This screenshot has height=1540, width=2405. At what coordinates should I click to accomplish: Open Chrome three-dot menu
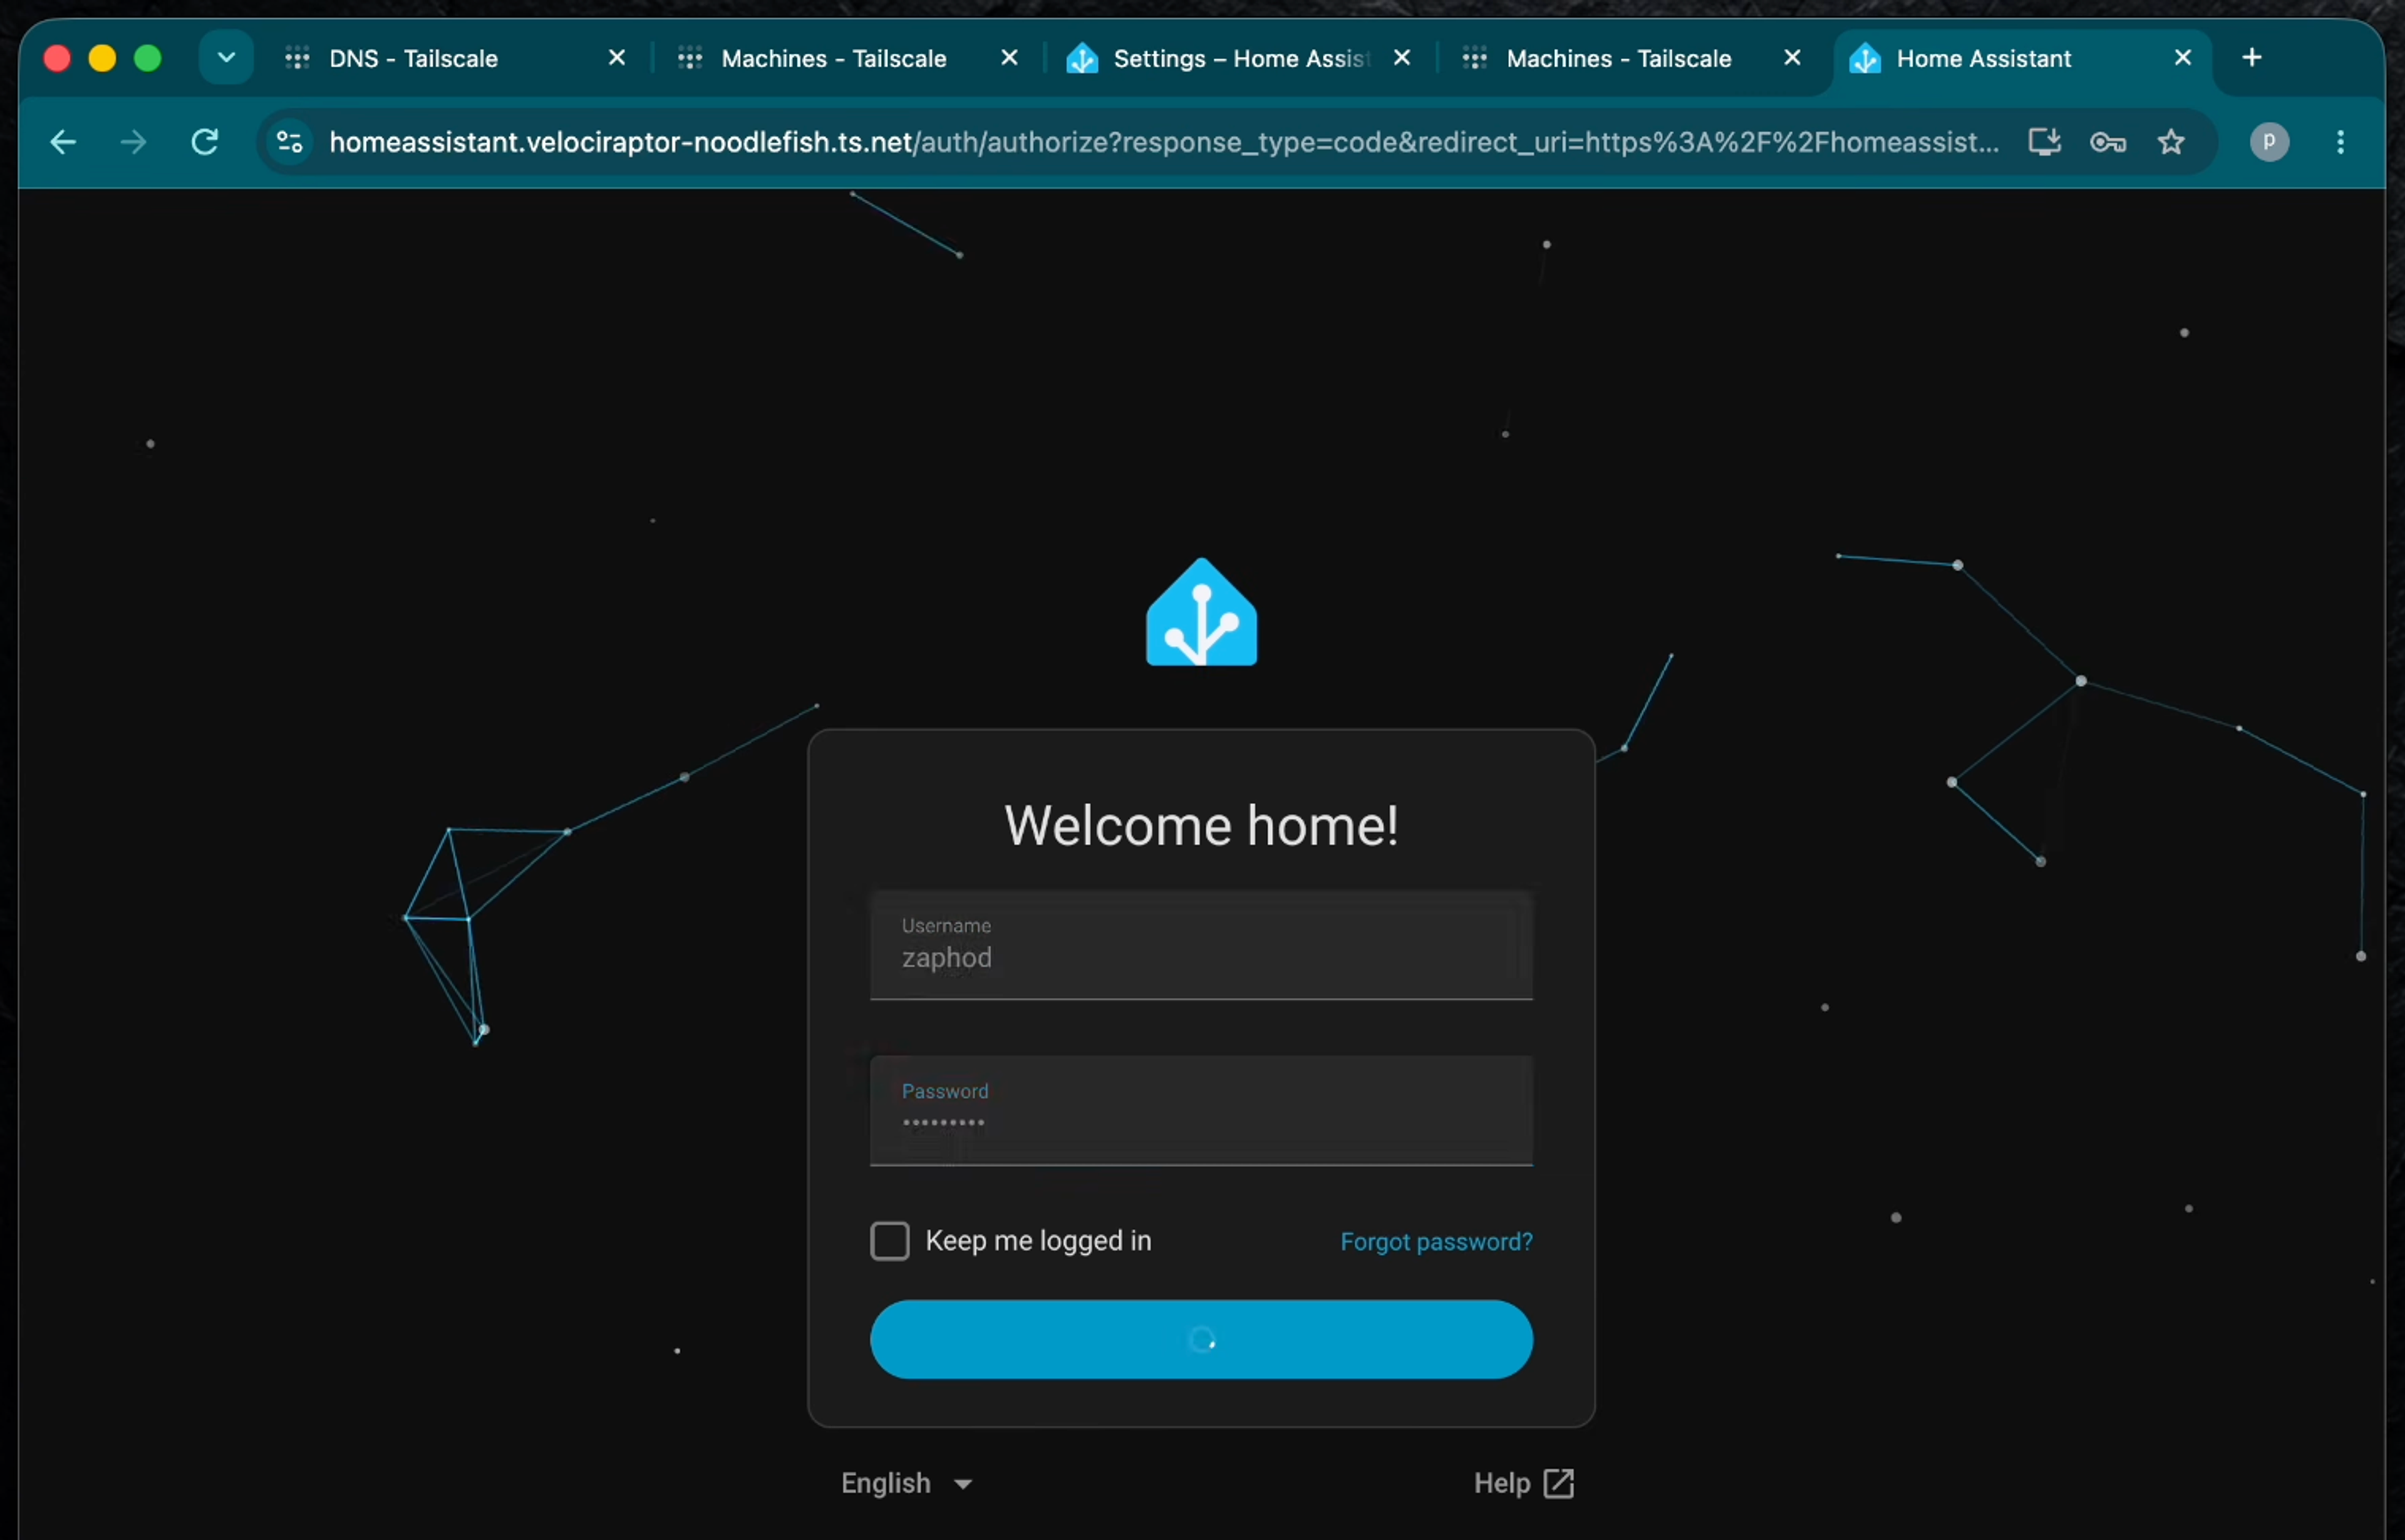(x=2340, y=142)
